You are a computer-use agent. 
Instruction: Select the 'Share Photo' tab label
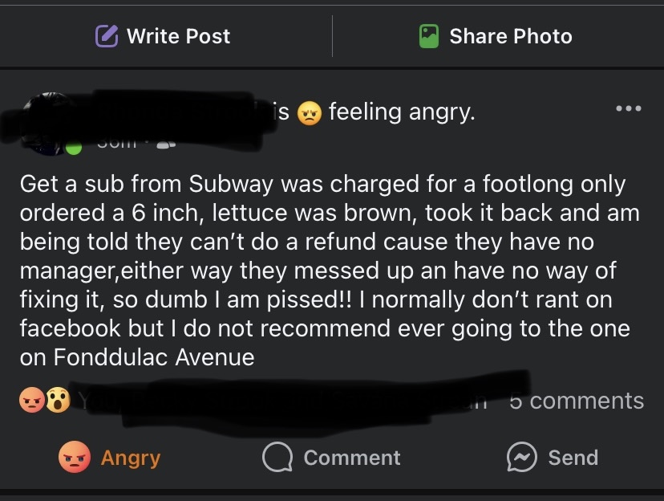[511, 36]
